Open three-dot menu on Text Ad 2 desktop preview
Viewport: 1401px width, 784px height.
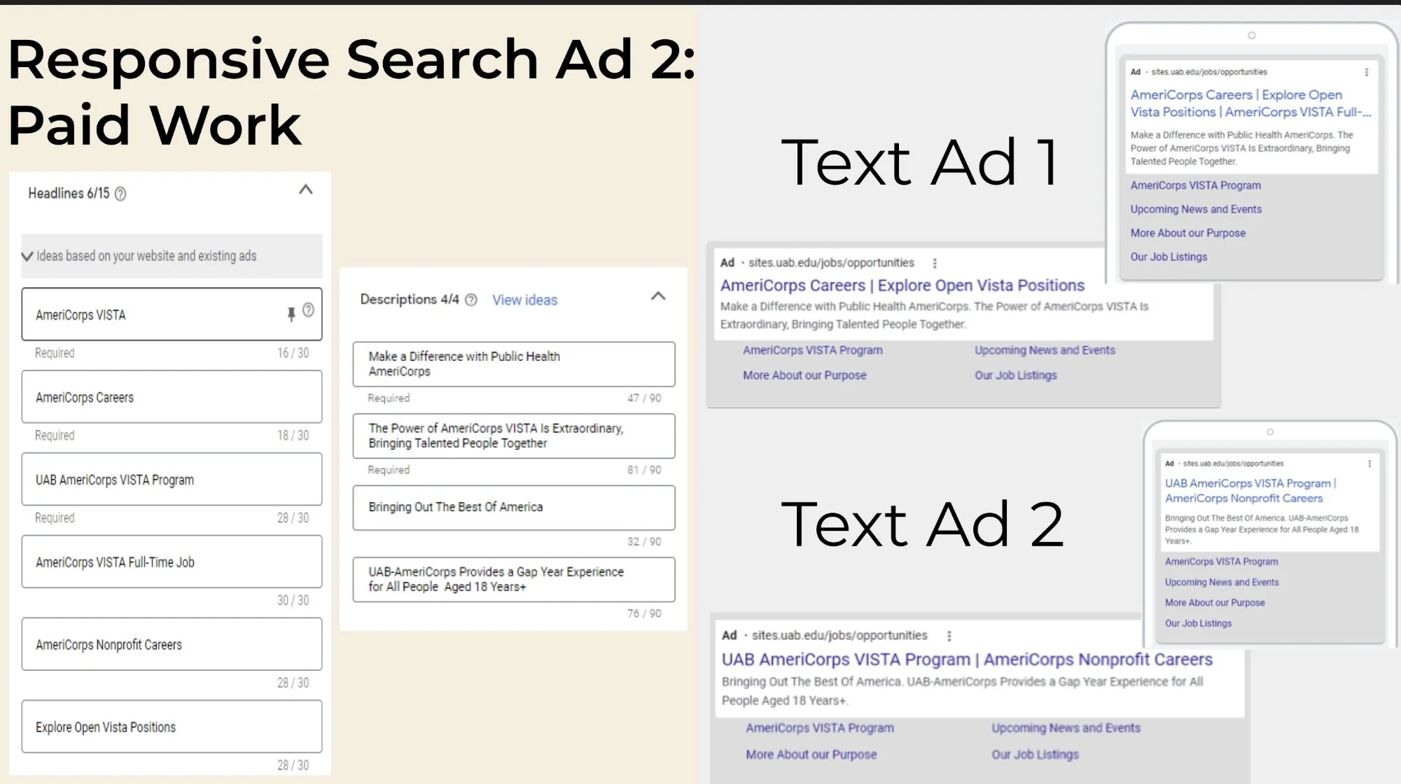pos(949,636)
